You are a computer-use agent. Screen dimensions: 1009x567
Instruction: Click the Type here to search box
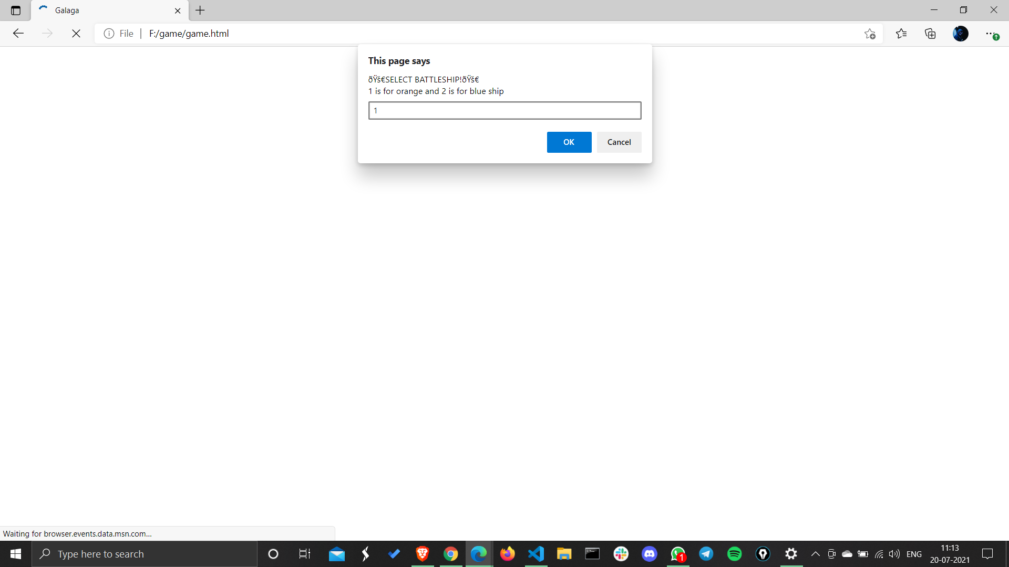pyautogui.click(x=145, y=554)
